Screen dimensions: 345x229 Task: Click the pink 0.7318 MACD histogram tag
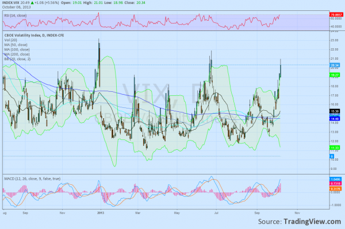pos(335,184)
